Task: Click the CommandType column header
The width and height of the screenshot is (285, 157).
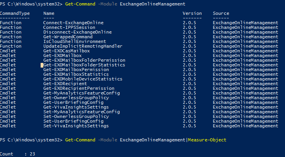Action: tap(15, 13)
